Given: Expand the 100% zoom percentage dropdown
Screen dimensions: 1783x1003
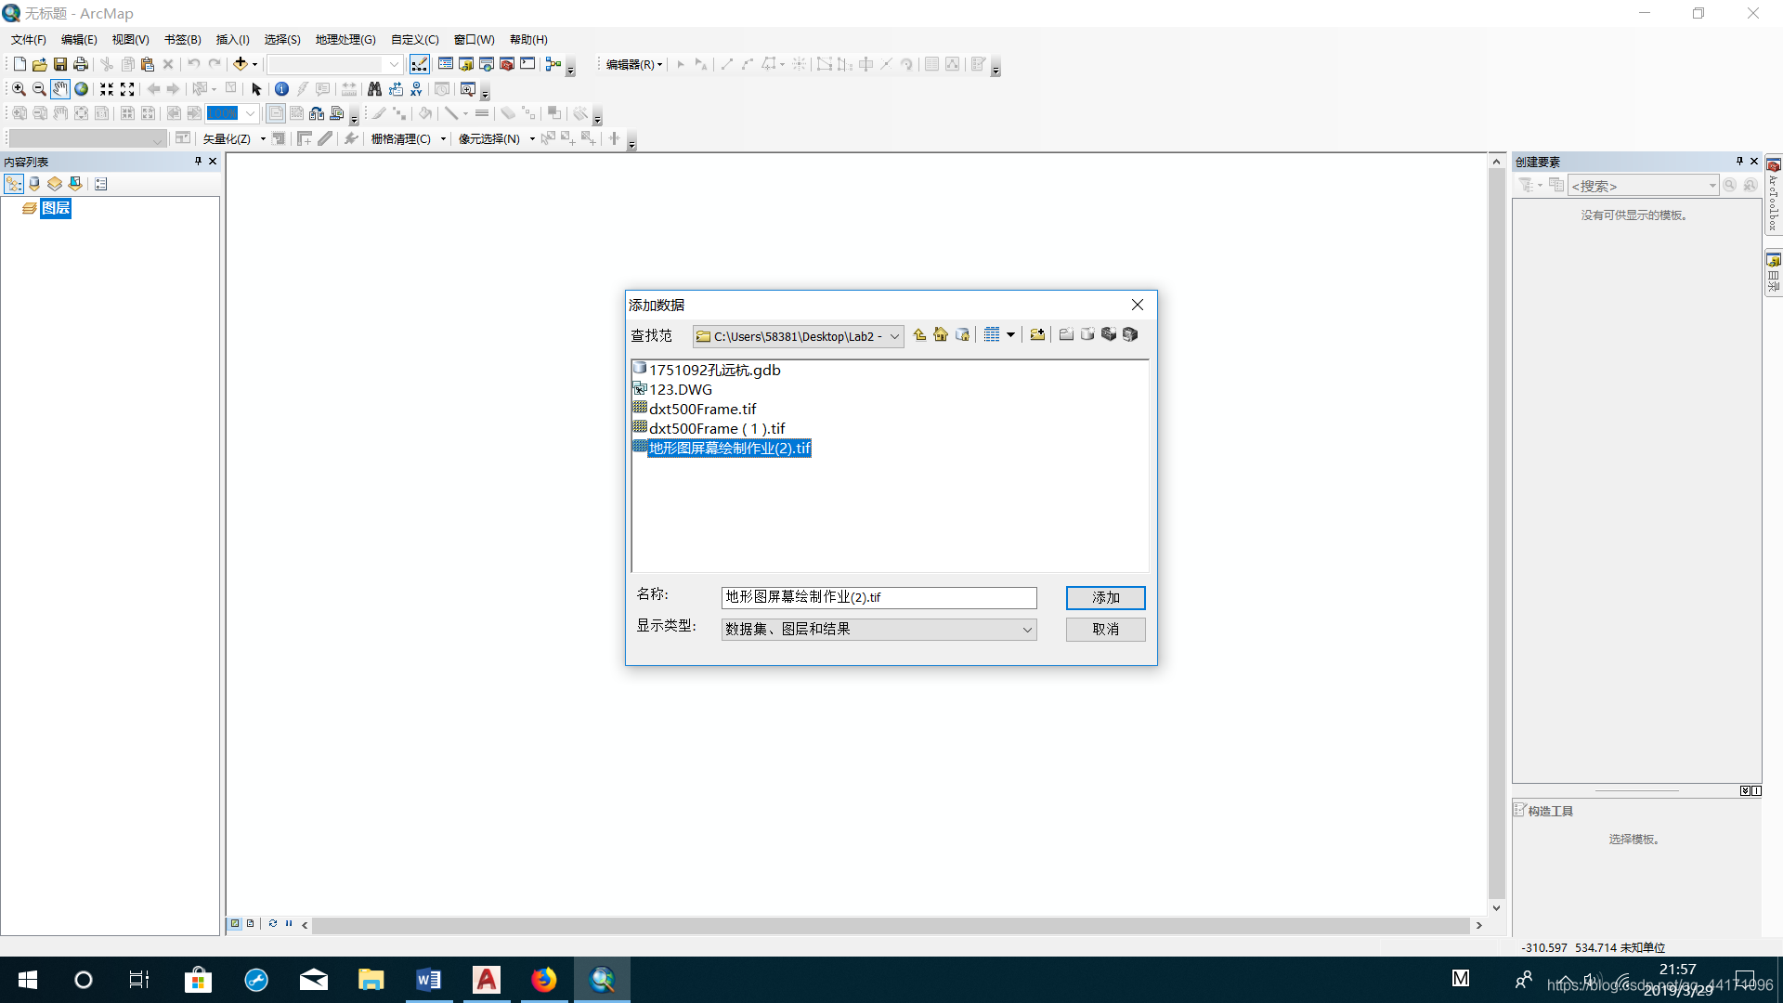Looking at the screenshot, I should coord(250,113).
